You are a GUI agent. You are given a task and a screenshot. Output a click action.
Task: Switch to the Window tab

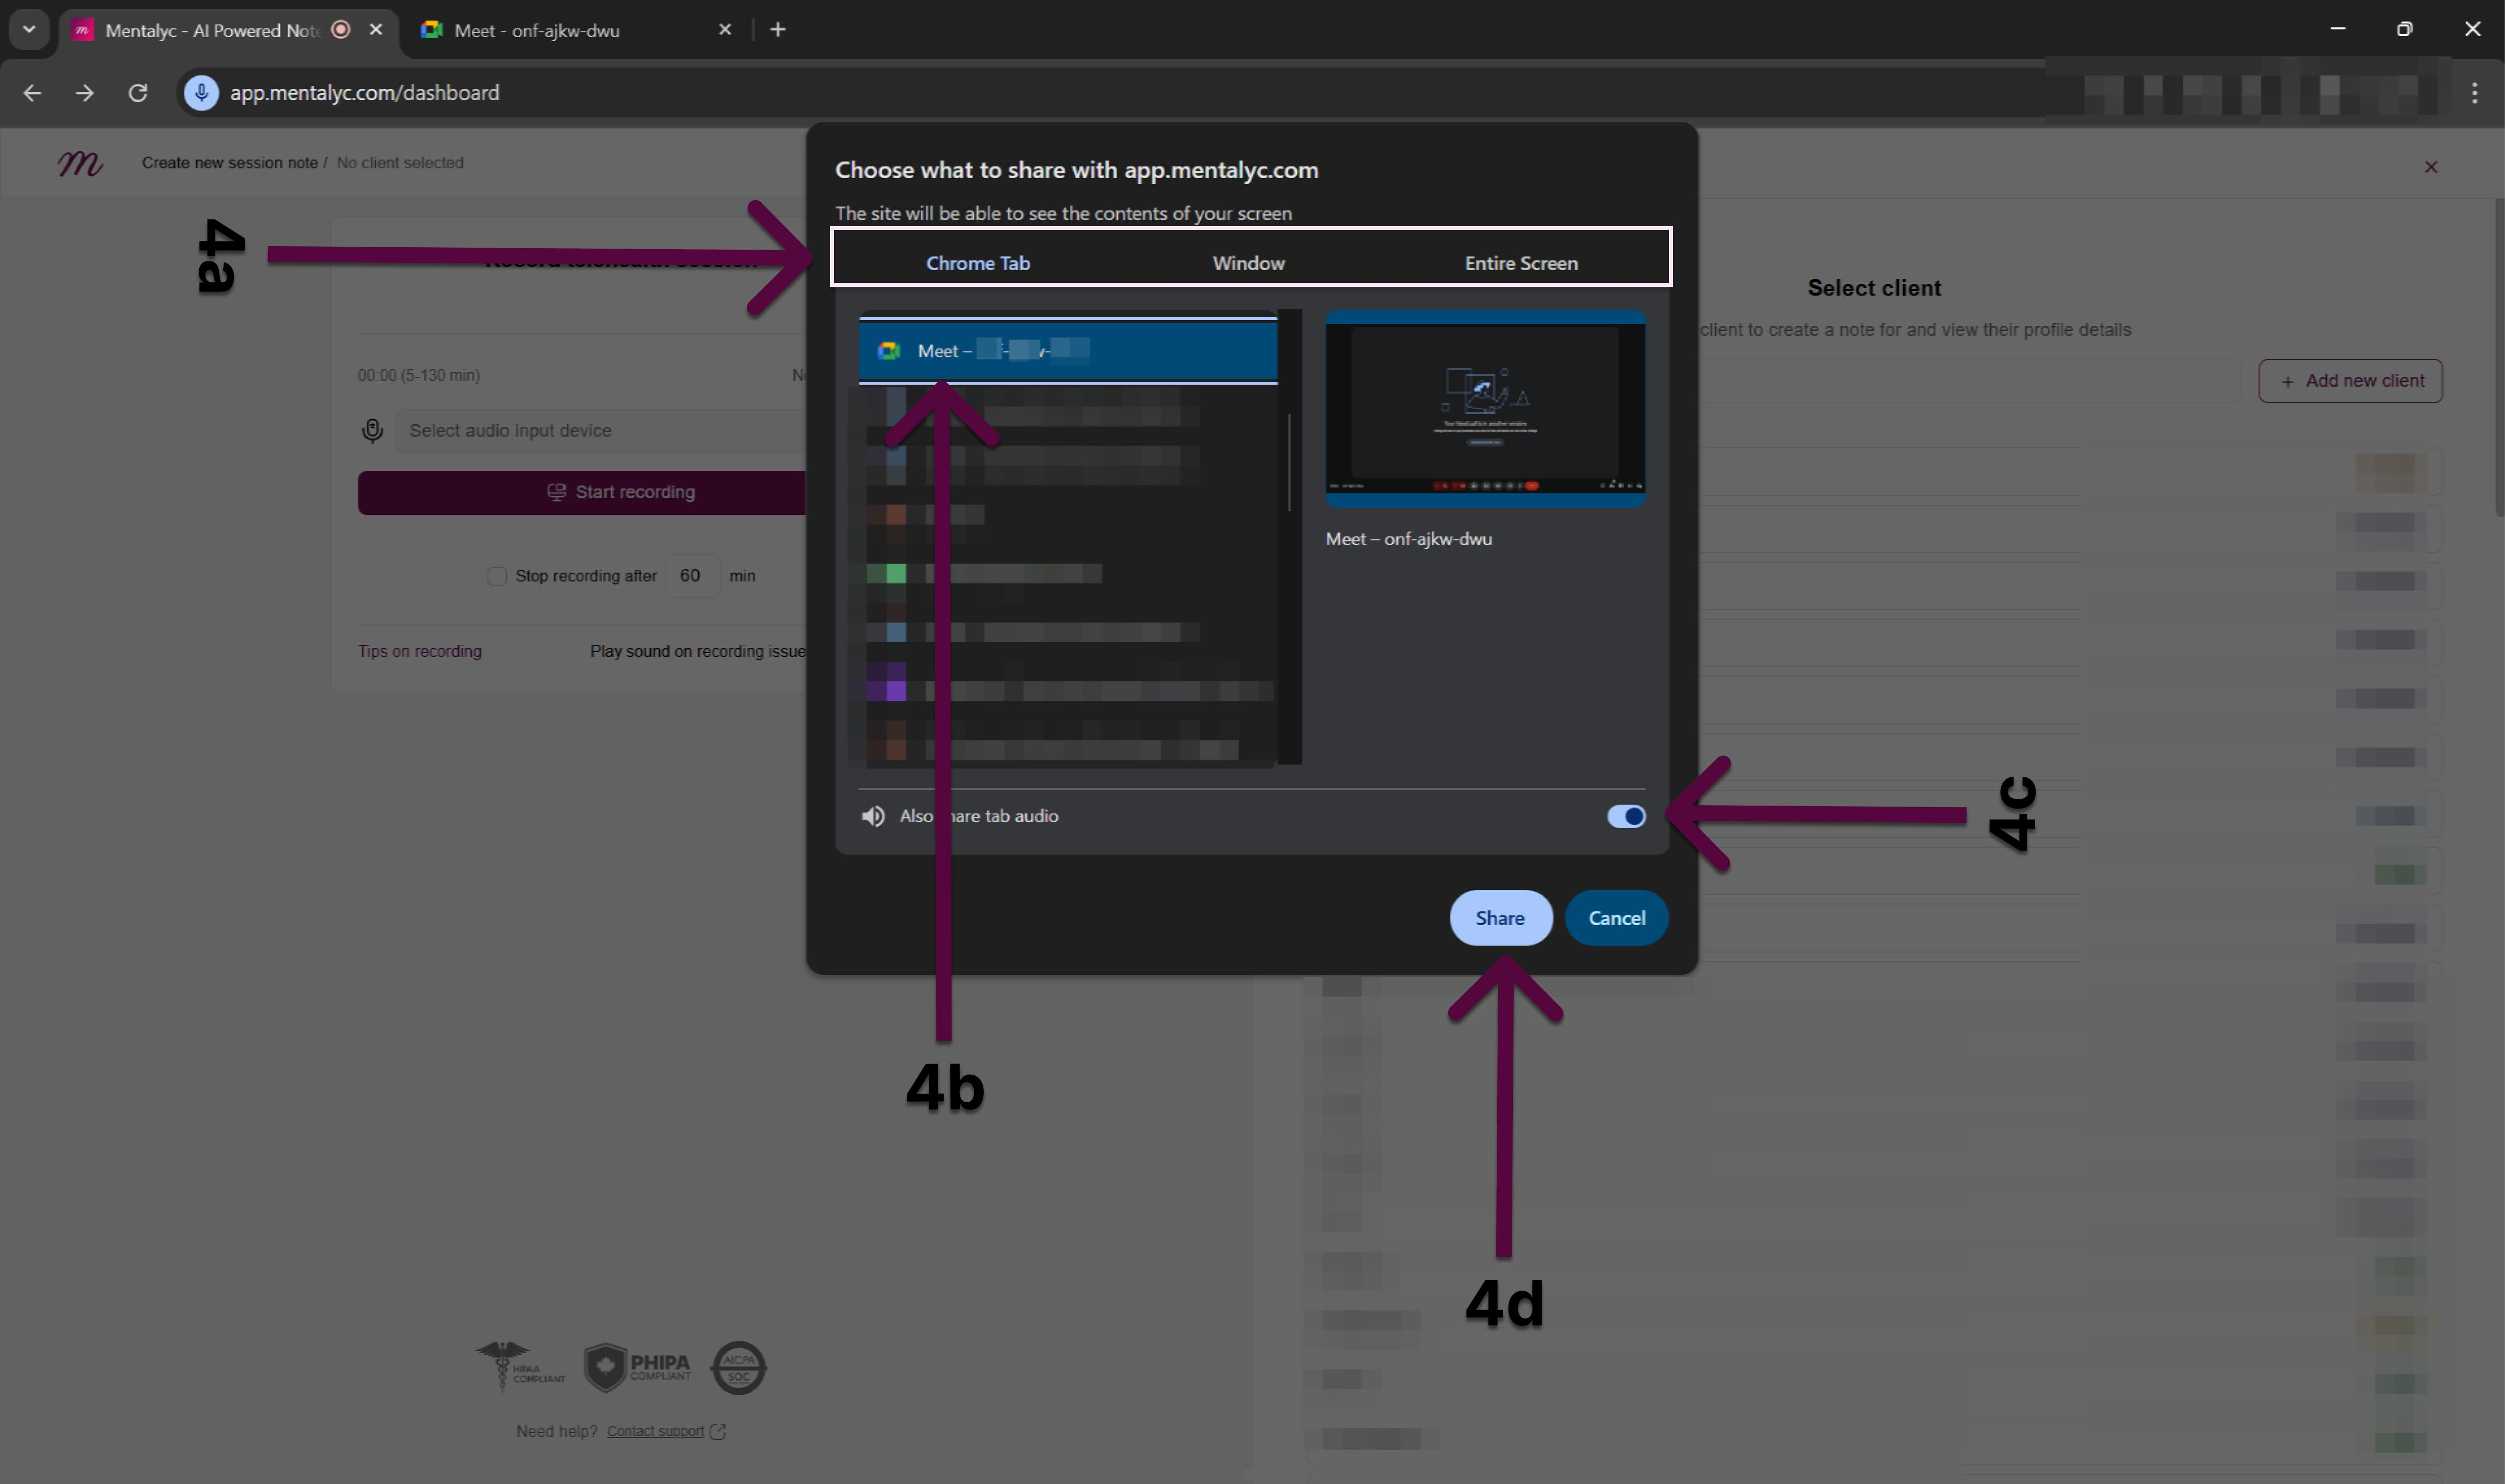(1248, 264)
